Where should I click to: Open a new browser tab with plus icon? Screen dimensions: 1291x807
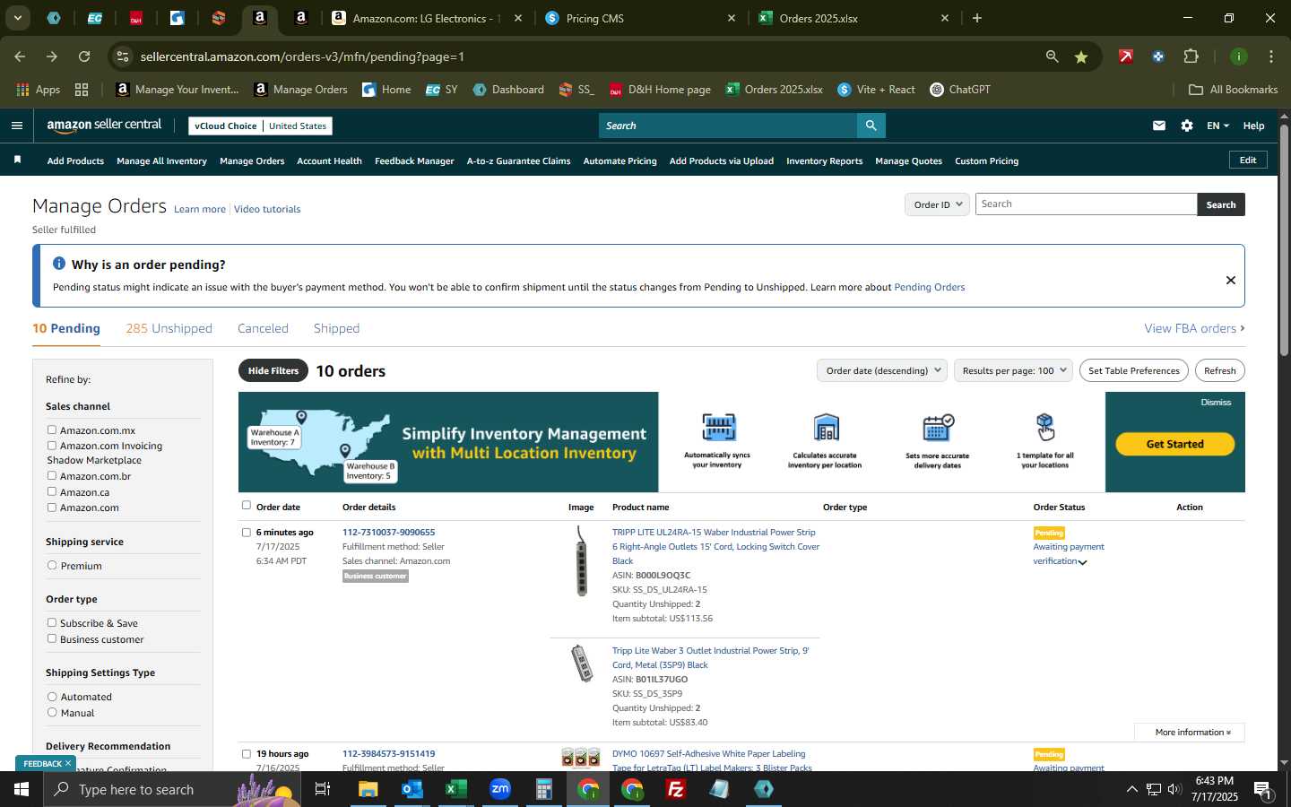pyautogui.click(x=977, y=18)
